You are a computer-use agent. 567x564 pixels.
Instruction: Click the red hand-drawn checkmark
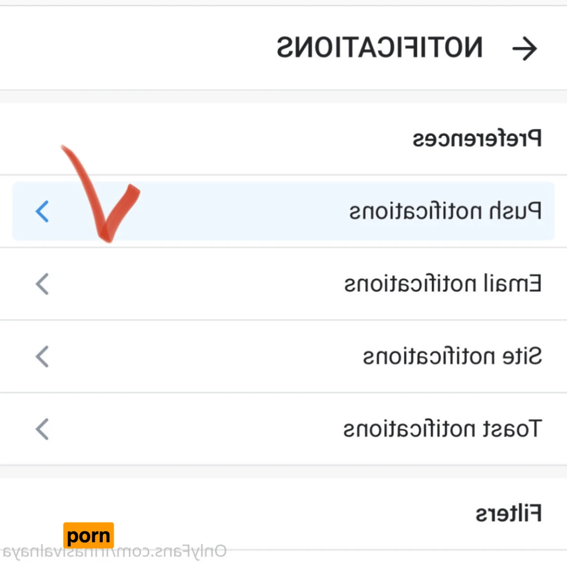click(105, 204)
